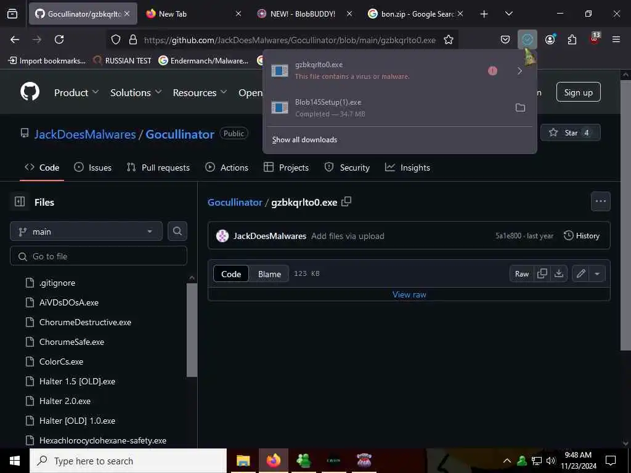Image resolution: width=631 pixels, height=473 pixels.
Task: Click the GitHub logo home icon
Action: pos(30,92)
